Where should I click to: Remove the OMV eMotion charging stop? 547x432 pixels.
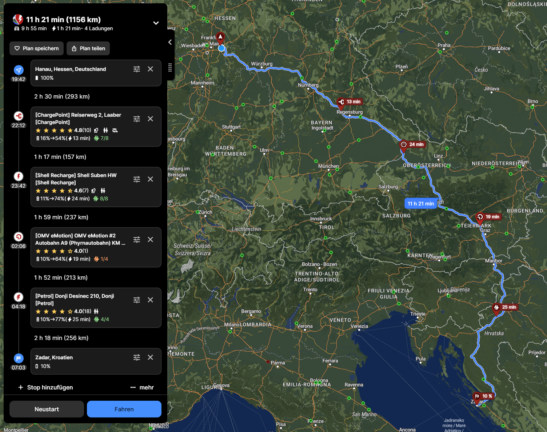tap(150, 240)
